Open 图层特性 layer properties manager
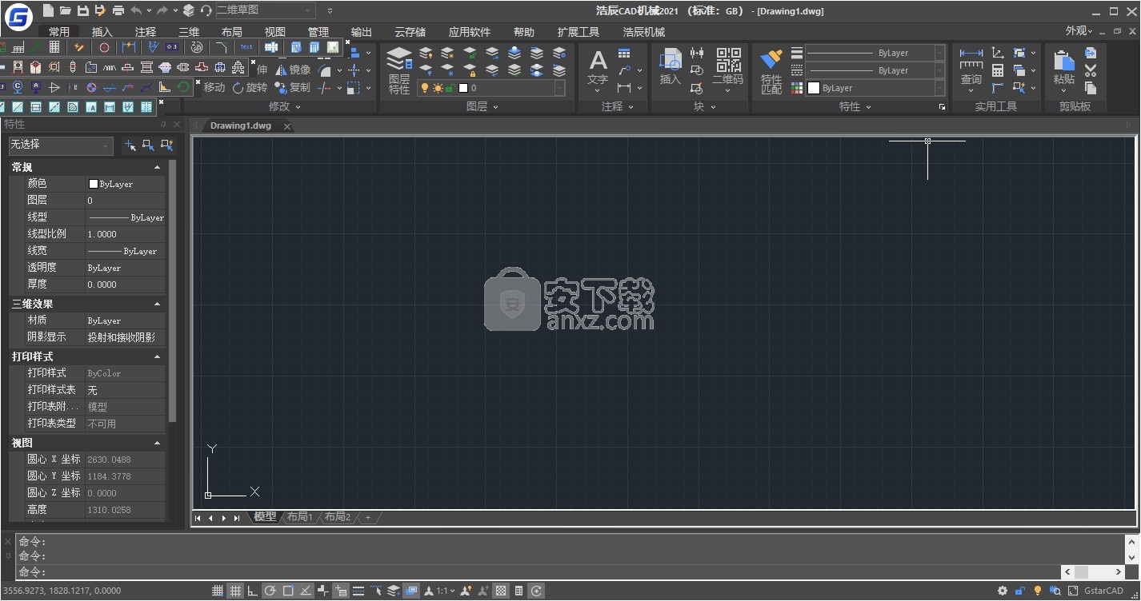 pyautogui.click(x=399, y=70)
